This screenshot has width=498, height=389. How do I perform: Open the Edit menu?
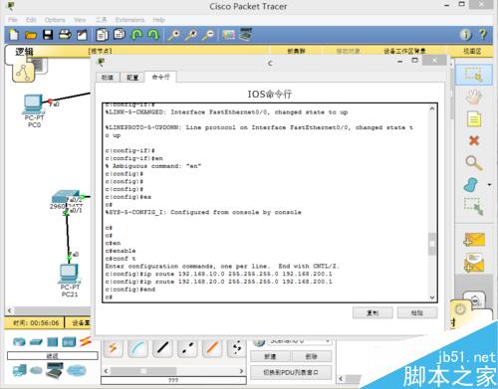coord(31,20)
